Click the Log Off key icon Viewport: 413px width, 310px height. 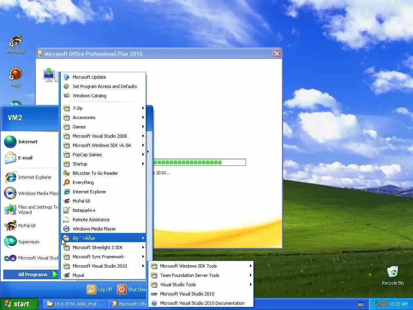(x=92, y=289)
